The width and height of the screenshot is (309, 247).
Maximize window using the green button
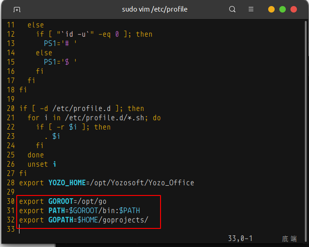pyautogui.click(x=283, y=9)
